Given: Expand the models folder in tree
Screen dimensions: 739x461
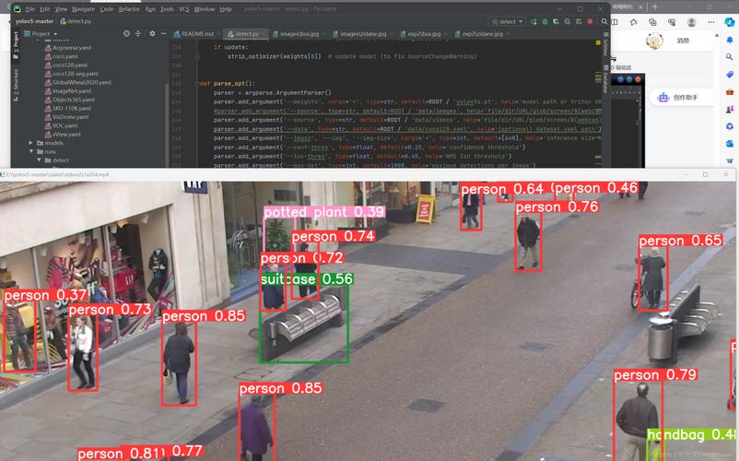Looking at the screenshot, I should (31, 143).
